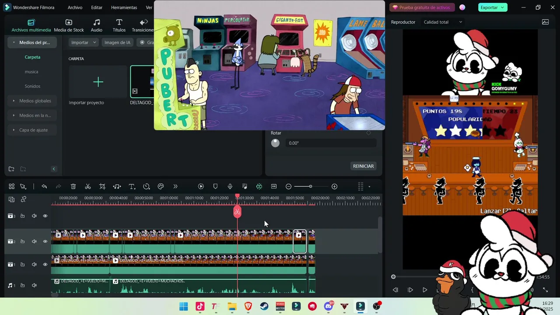560x315 pixels.
Task: Open the Importar dropdown
Action: [x=84, y=42]
